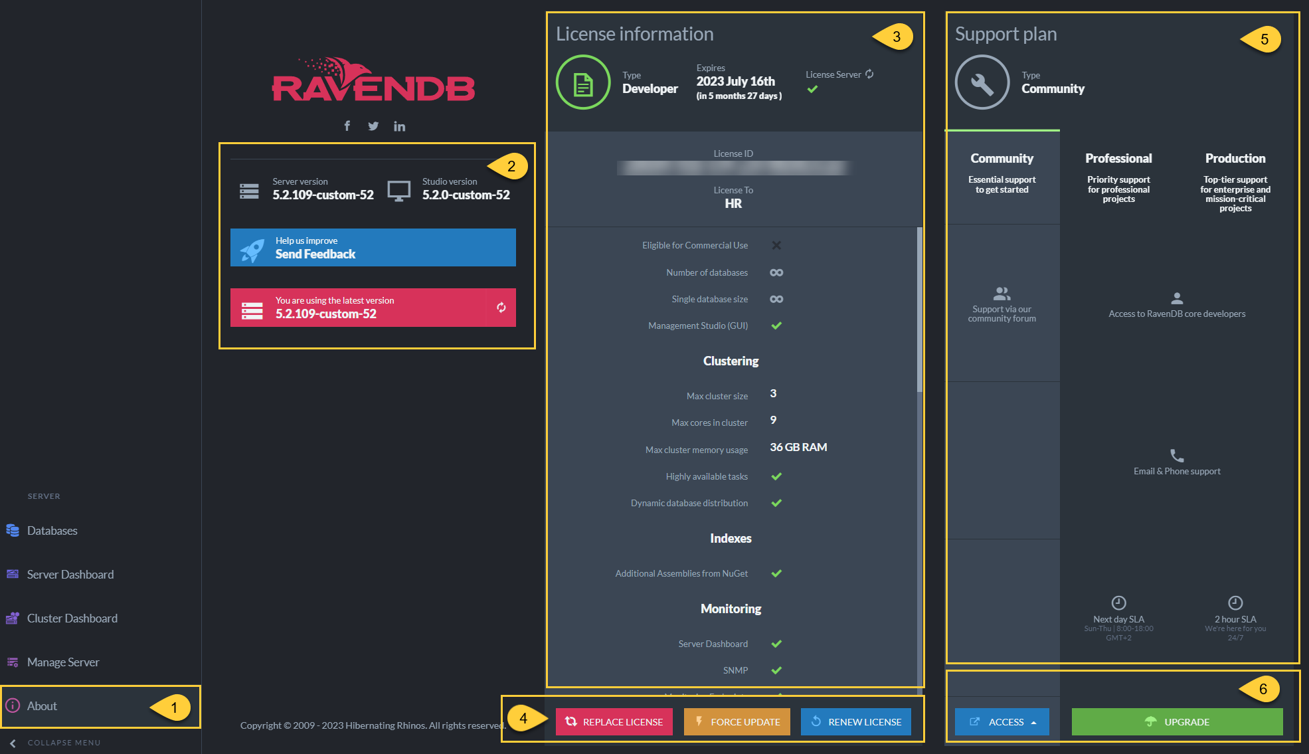Open the LinkedIn social link icon
Image resolution: width=1309 pixels, height=754 pixels.
(399, 126)
